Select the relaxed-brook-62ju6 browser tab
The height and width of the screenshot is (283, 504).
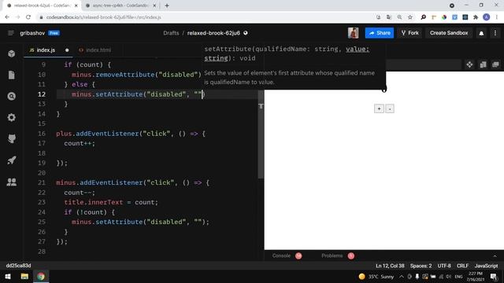(42, 6)
